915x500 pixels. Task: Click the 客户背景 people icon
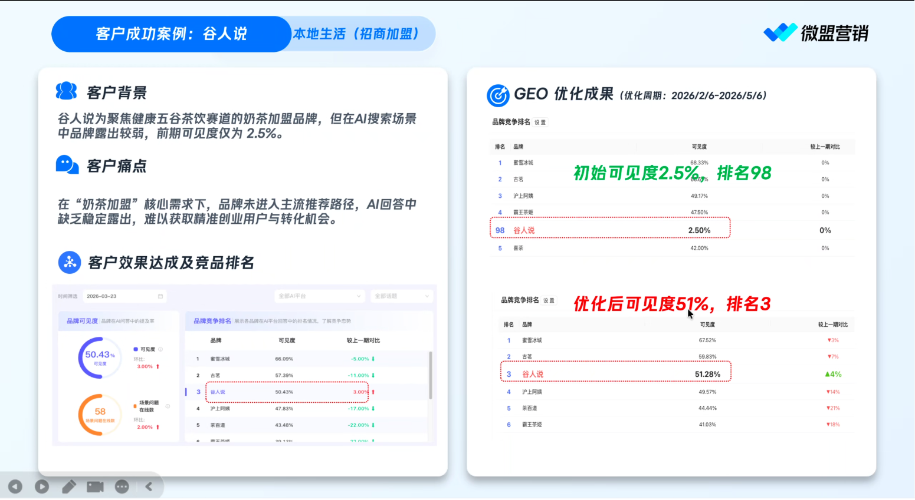(x=67, y=91)
